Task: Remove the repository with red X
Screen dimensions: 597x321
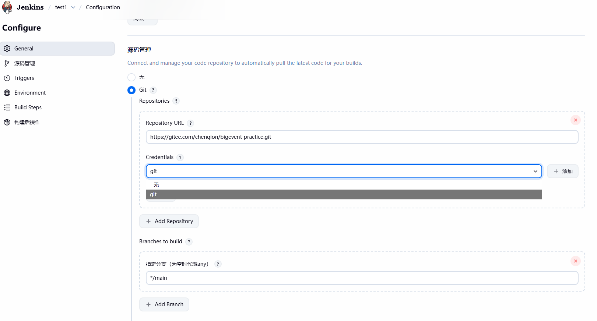Action: pos(575,120)
